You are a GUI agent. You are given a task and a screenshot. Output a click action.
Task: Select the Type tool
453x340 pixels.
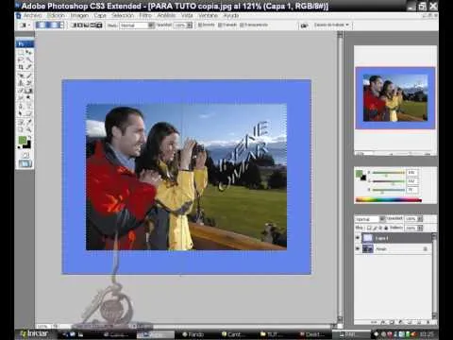(x=29, y=106)
